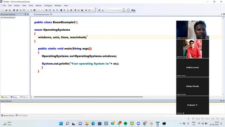Switch to the Explorer bottom tab
The height and width of the screenshot is (127, 225).
click(x=5, y=97)
